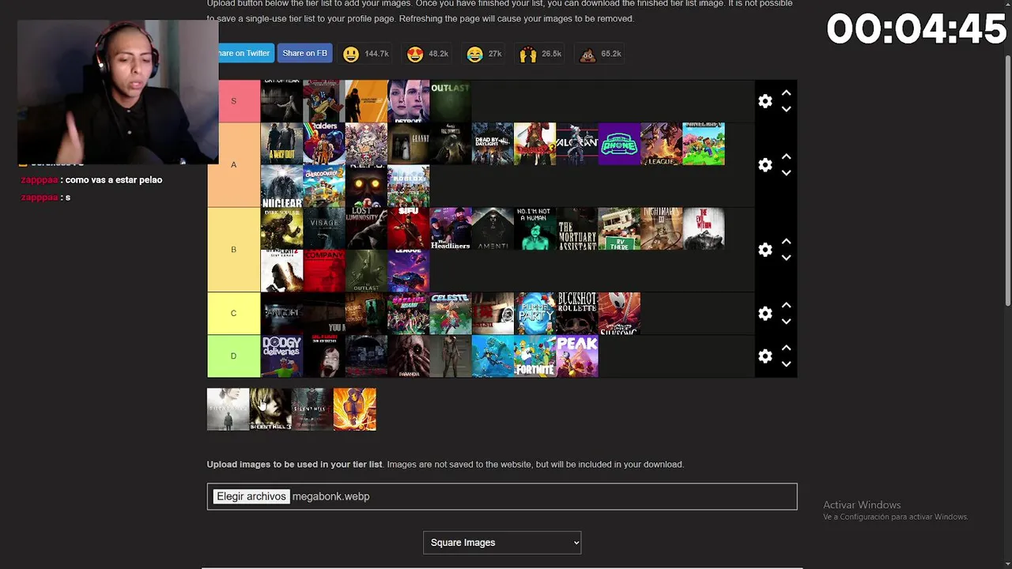Viewport: 1012px width, 569px height.
Task: Open settings gear for A tier row
Action: [x=765, y=165]
